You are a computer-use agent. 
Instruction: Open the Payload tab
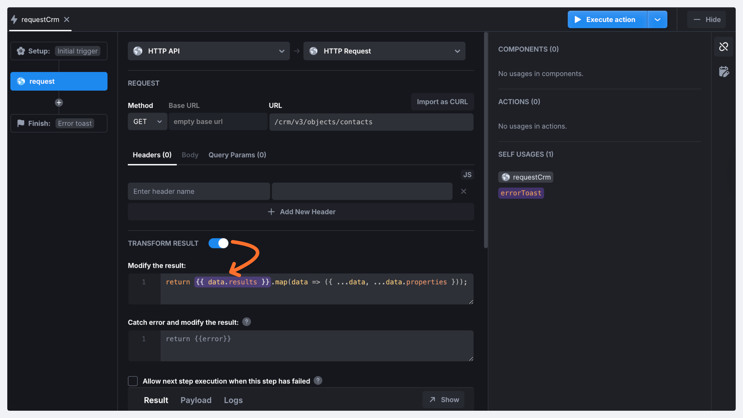[196, 400]
